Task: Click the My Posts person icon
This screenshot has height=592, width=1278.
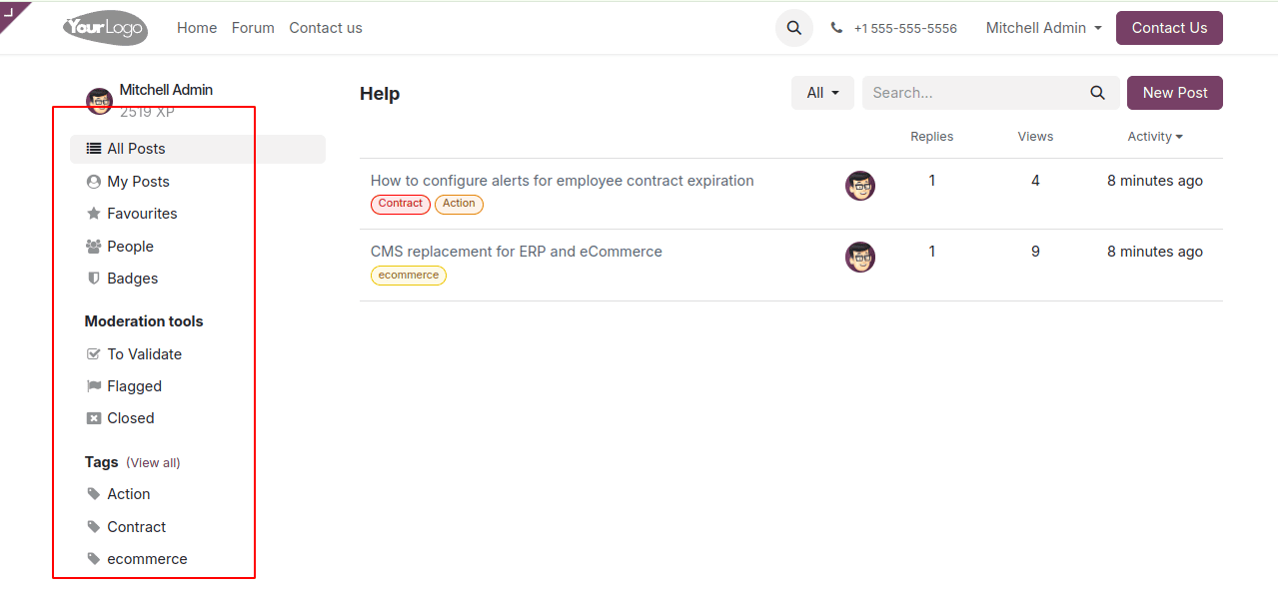Action: (x=92, y=181)
